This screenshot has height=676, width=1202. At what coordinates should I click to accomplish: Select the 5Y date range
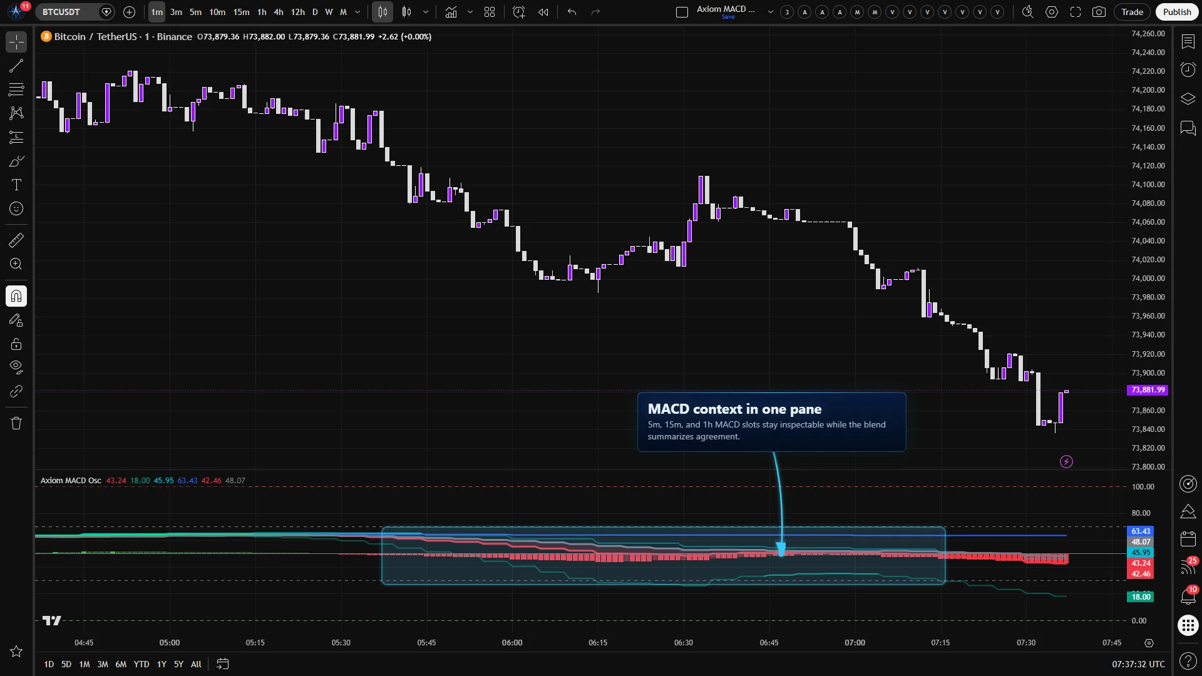click(x=178, y=664)
